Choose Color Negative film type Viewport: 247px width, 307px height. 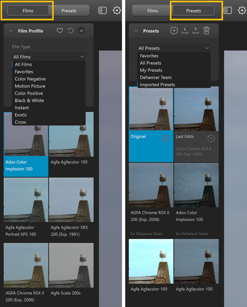[x=49, y=79]
